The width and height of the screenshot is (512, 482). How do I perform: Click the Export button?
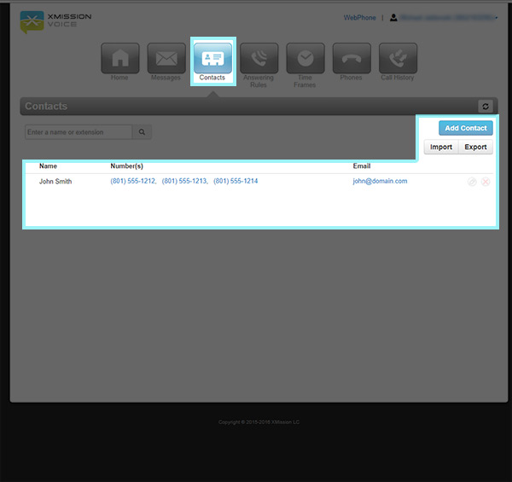[475, 147]
